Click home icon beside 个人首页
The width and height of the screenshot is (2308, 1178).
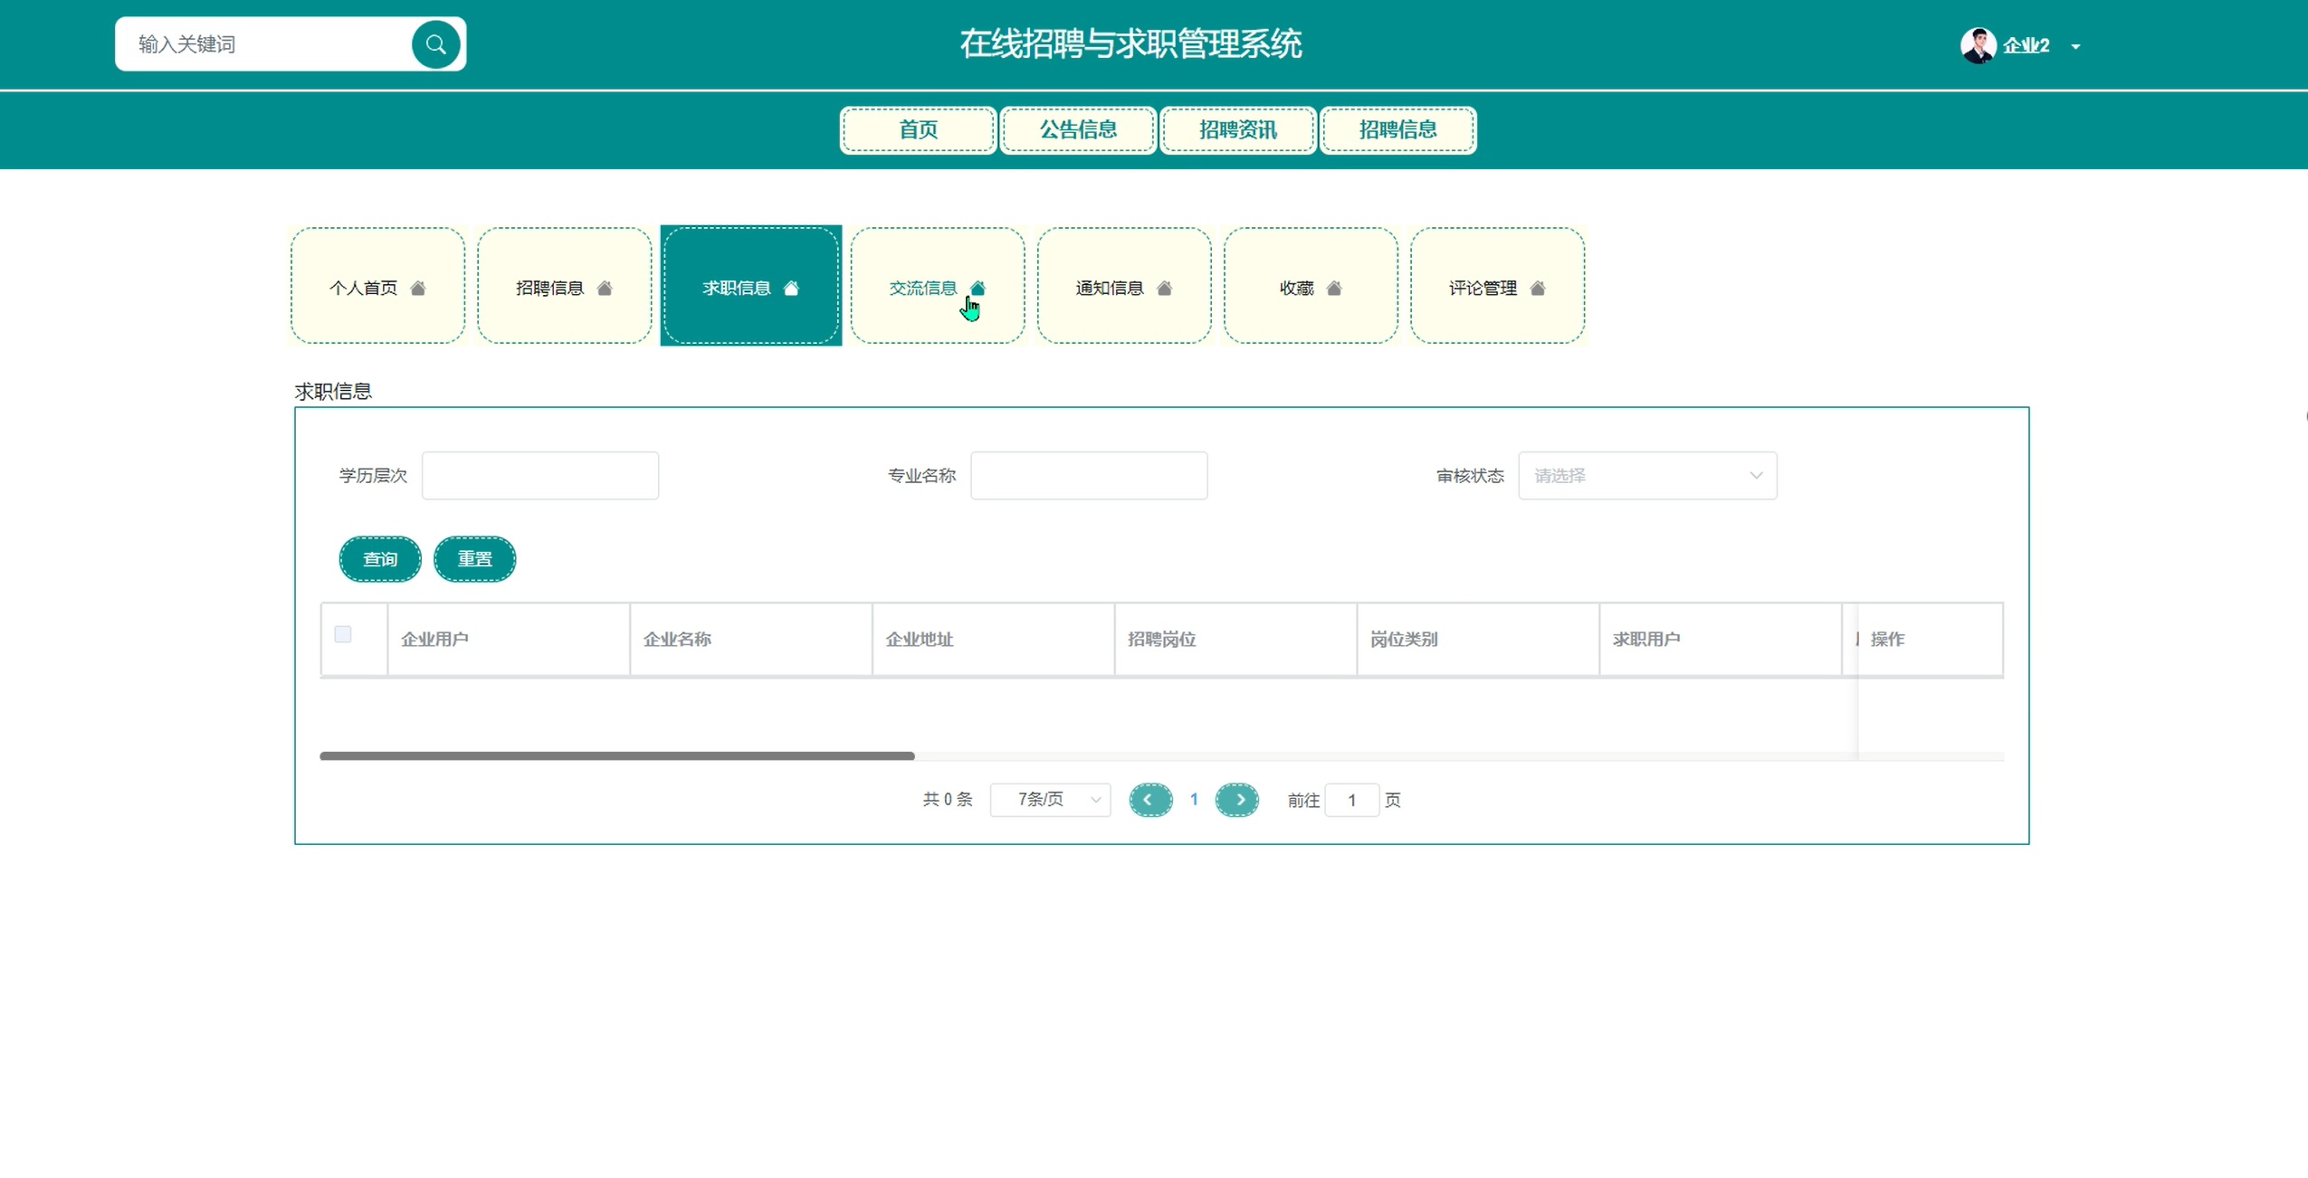tap(418, 289)
